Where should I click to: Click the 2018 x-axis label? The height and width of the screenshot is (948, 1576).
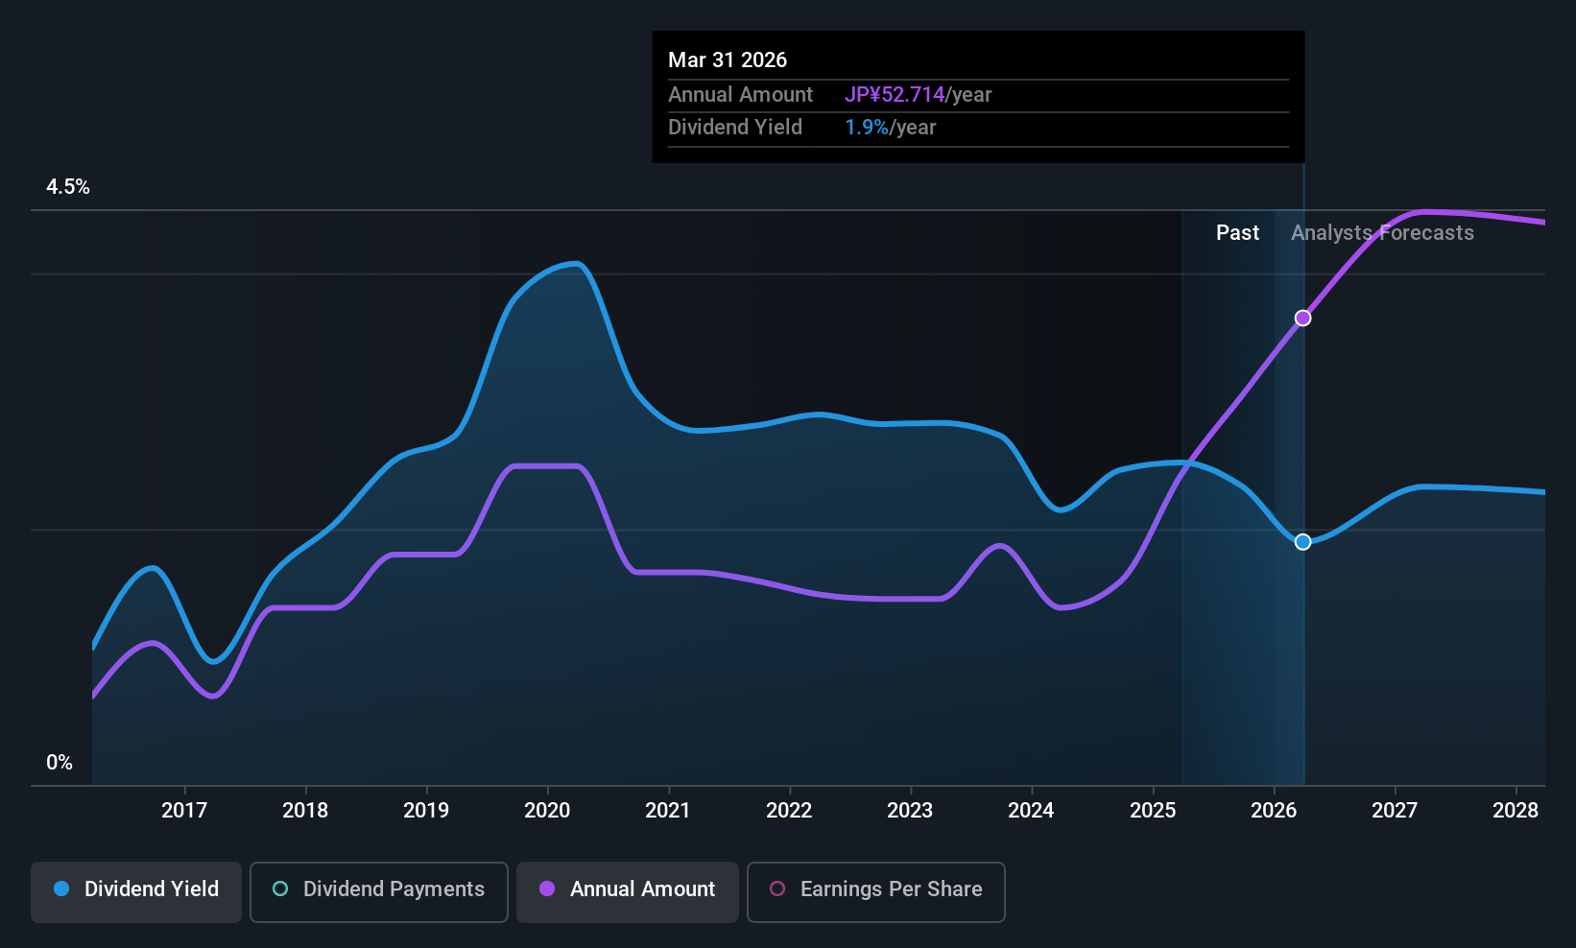pyautogui.click(x=305, y=811)
